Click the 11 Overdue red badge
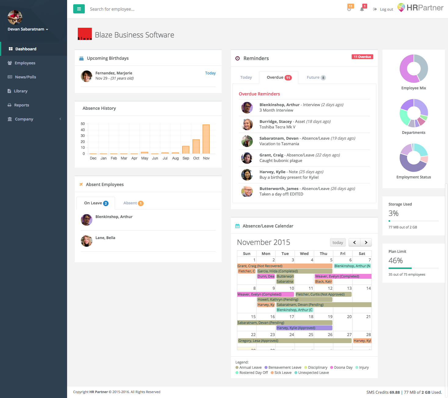The image size is (448, 398). tap(362, 57)
